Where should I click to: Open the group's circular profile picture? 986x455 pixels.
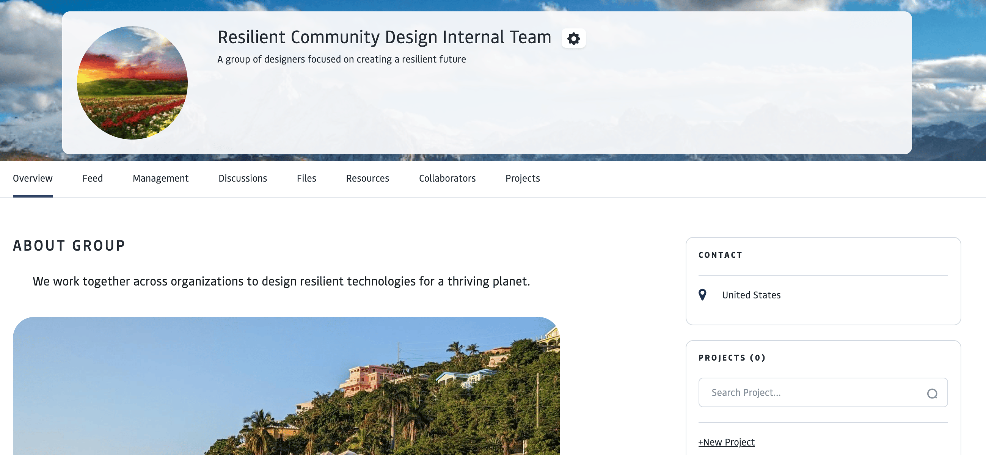point(132,83)
